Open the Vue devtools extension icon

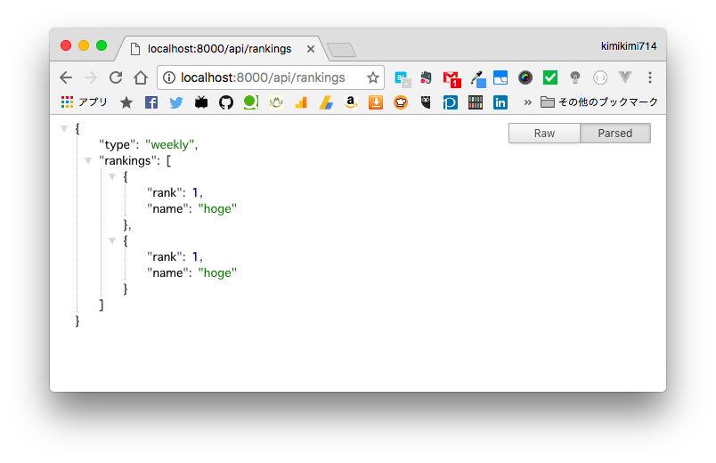(x=624, y=77)
